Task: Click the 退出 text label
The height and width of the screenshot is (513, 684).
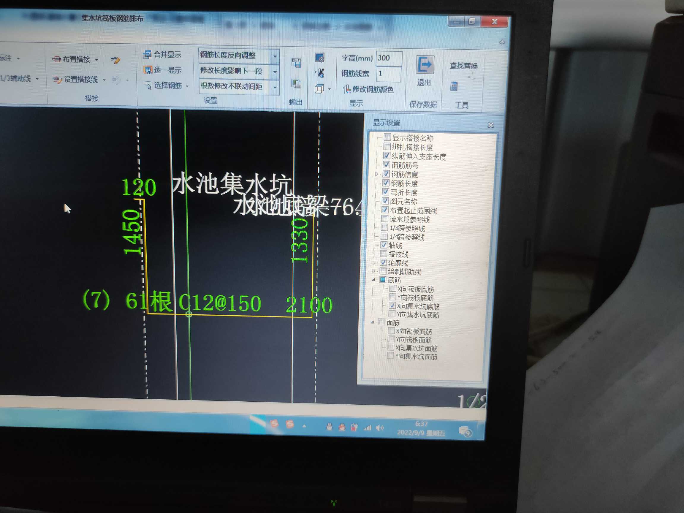Action: pyautogui.click(x=424, y=83)
